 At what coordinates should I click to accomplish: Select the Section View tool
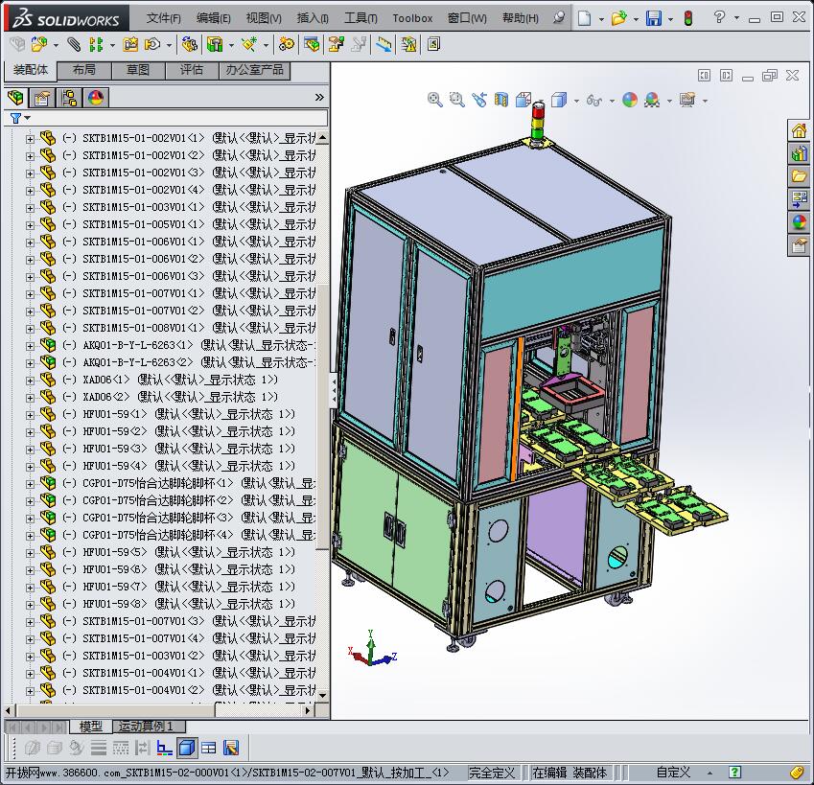500,99
